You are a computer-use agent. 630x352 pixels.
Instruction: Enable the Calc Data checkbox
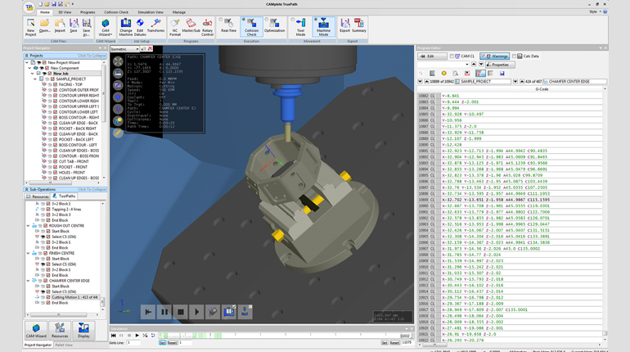pyautogui.click(x=514, y=56)
